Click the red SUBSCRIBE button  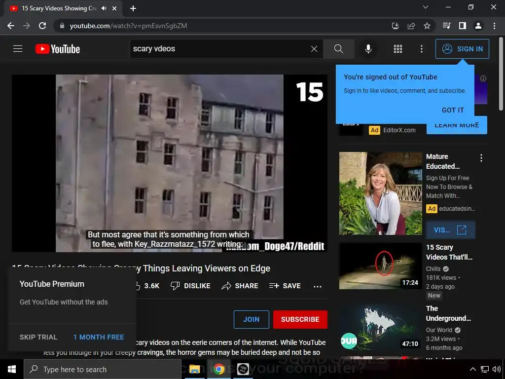coord(300,319)
